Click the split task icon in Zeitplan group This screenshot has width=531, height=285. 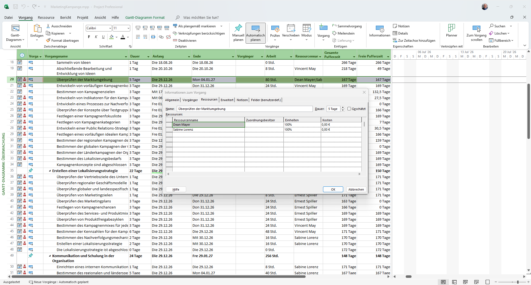[153, 37]
